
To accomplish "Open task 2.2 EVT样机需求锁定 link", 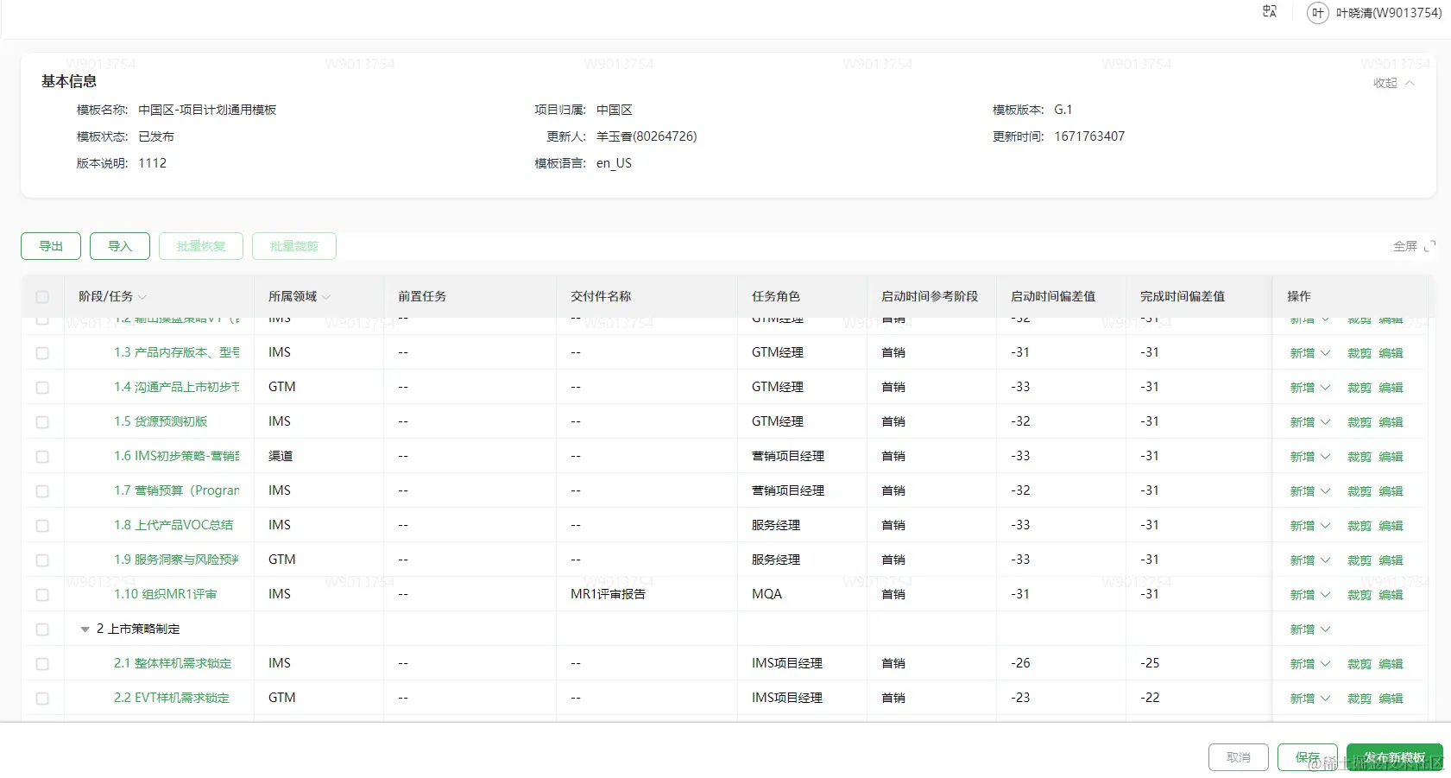I will point(172,698).
